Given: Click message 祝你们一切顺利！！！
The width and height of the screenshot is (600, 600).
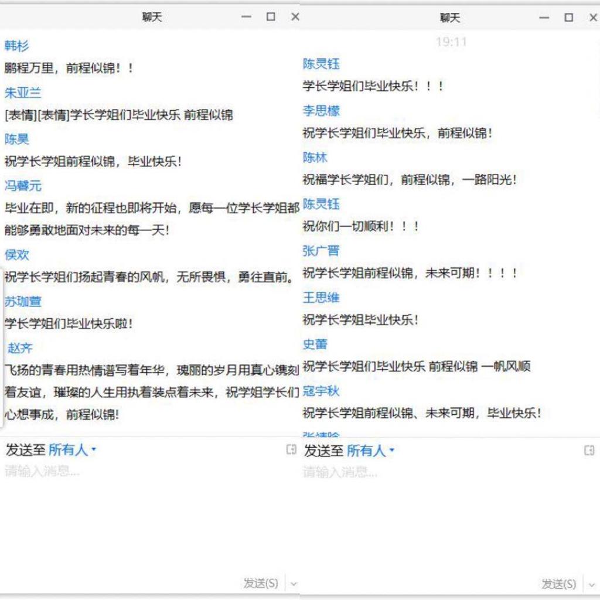Looking at the screenshot, I should [361, 226].
